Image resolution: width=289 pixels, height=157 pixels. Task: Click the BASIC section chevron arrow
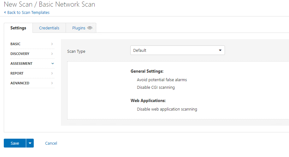coord(52,44)
